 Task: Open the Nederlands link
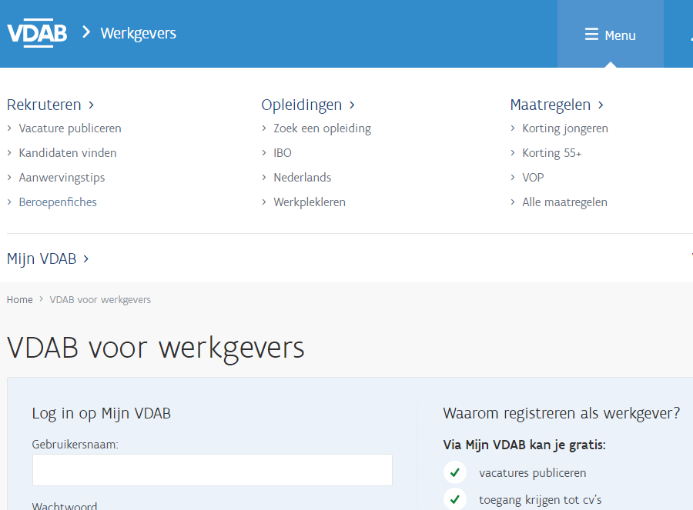point(303,178)
